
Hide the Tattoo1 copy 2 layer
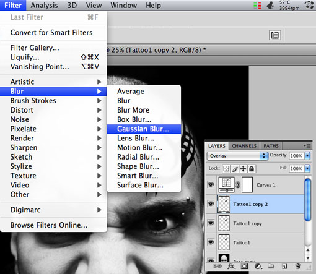pos(211,204)
